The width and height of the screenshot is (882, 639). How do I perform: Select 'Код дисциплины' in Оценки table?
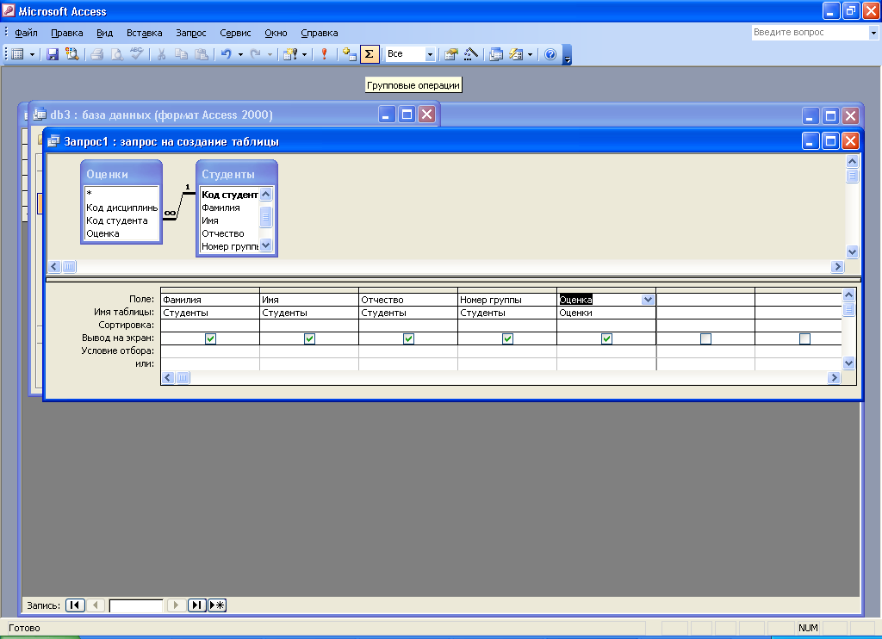coord(122,208)
